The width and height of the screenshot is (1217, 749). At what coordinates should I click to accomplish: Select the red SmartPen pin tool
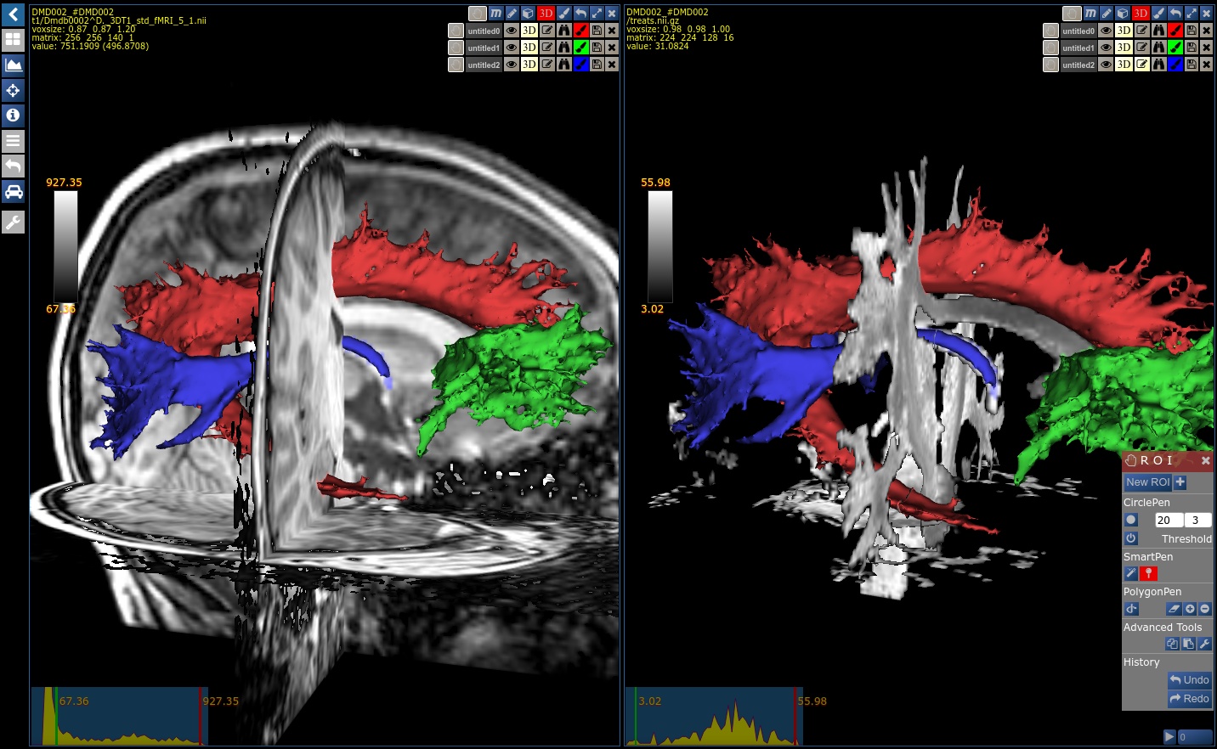pyautogui.click(x=1149, y=574)
